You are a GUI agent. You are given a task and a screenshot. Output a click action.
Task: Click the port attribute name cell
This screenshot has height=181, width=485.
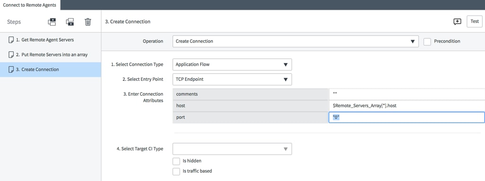pos(250,117)
